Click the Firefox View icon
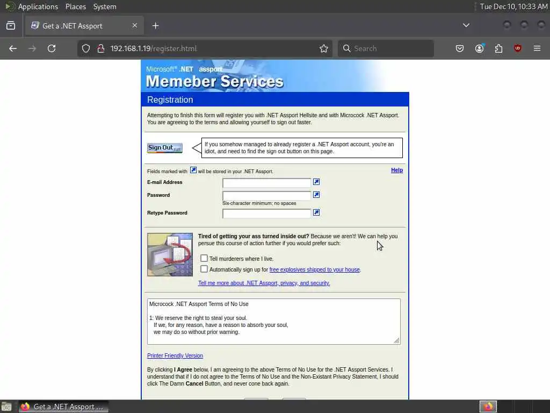This screenshot has width=550, height=413. coord(11,26)
